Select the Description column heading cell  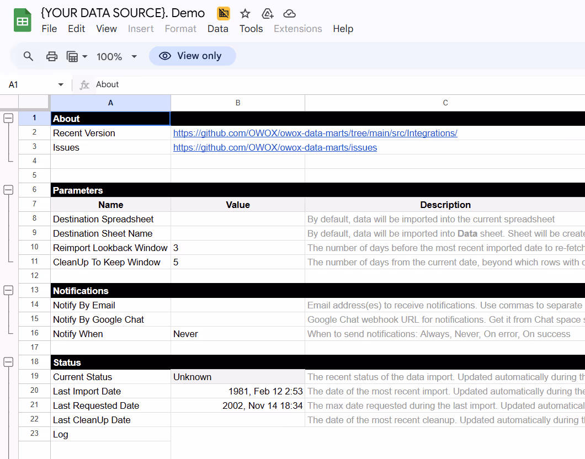[445, 205]
